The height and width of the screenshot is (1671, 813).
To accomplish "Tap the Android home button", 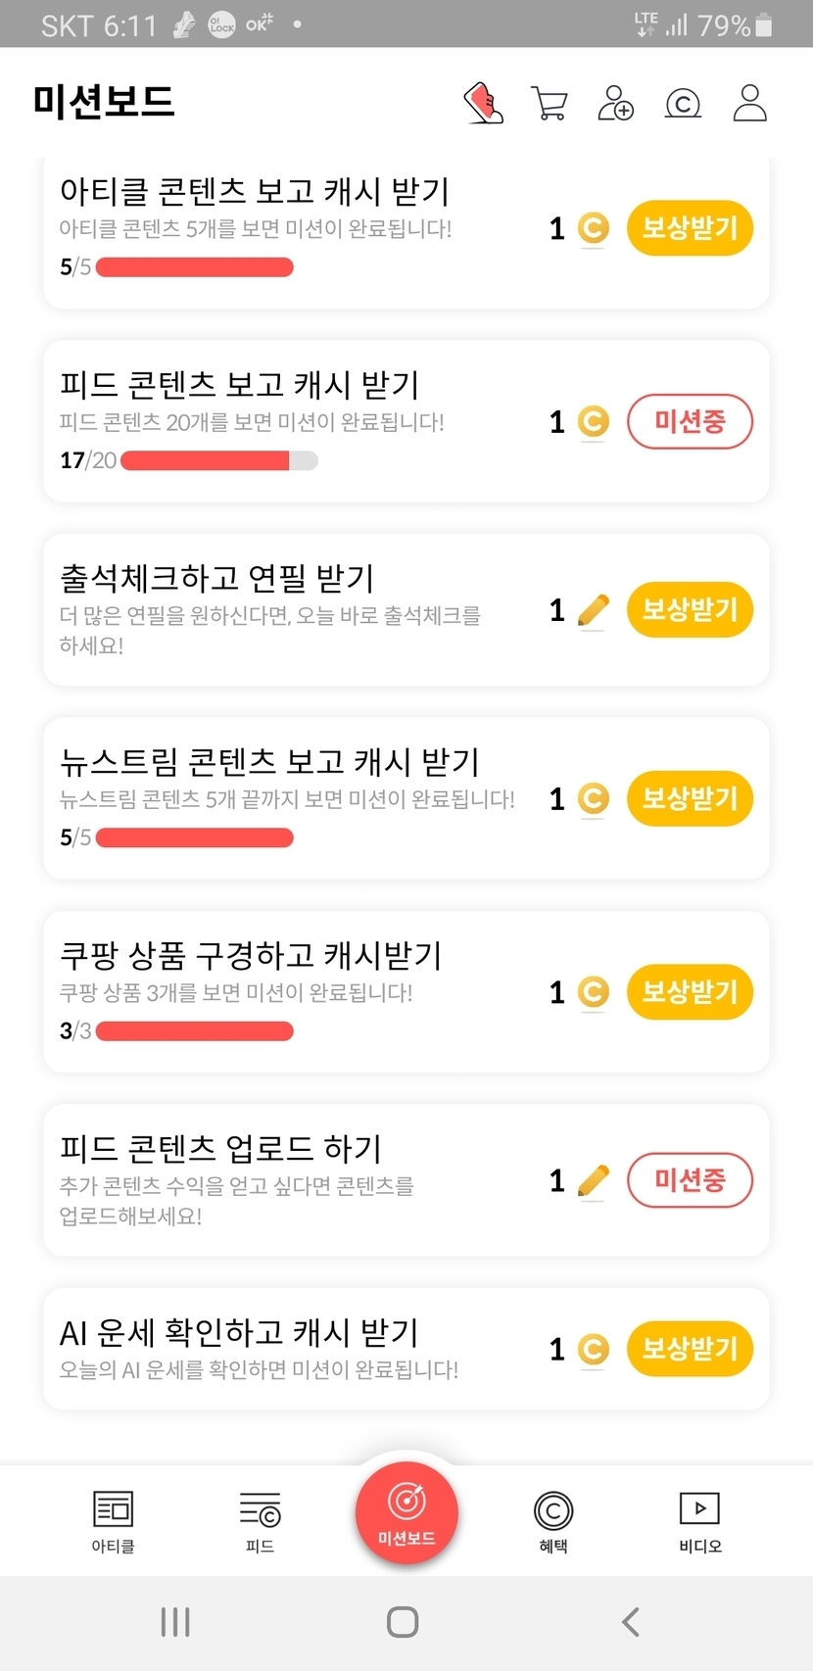I will [x=403, y=1622].
